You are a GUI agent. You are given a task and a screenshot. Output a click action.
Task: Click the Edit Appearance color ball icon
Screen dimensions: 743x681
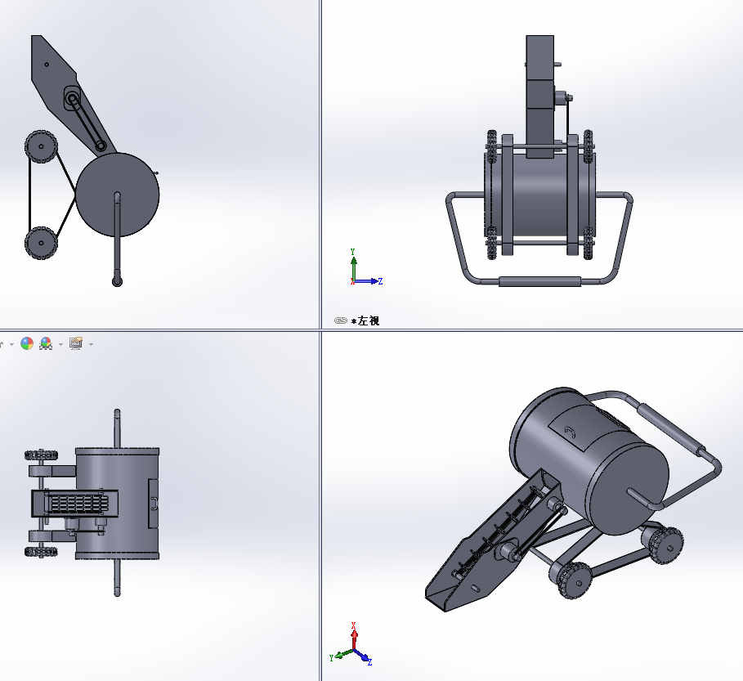pos(27,343)
